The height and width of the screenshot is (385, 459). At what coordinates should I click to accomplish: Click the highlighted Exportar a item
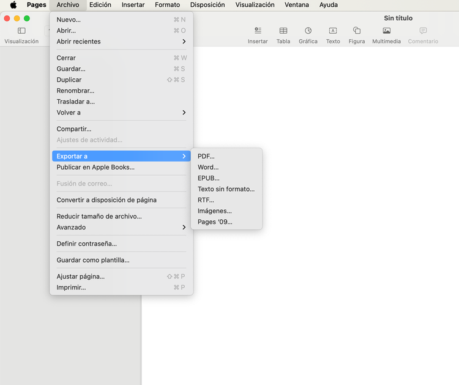pos(121,156)
